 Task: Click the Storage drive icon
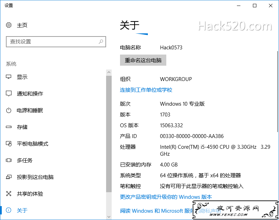(x=9, y=127)
